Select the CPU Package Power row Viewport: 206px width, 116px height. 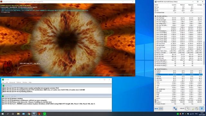tap(179, 31)
